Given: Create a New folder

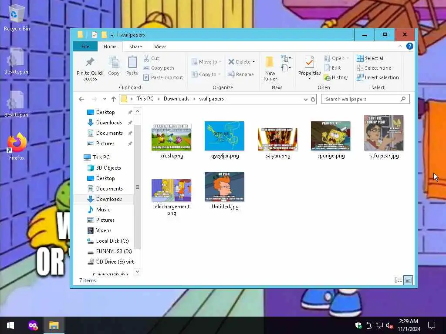Looking at the screenshot, I should click(x=270, y=68).
